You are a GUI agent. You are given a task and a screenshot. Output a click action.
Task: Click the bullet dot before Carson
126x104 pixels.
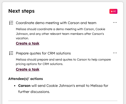pos(15,86)
